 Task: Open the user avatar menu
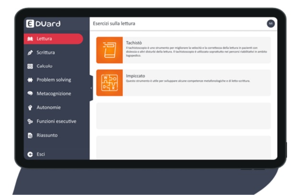click(x=270, y=24)
